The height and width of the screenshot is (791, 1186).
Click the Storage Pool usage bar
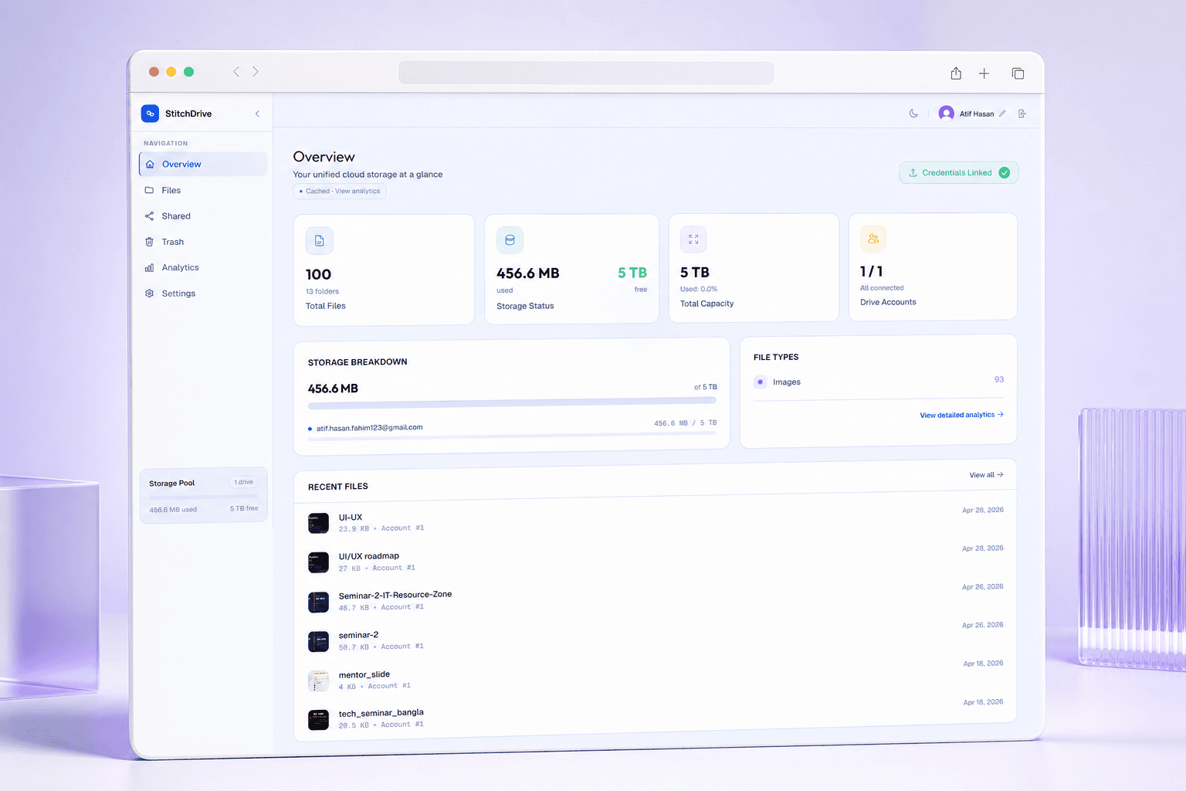(x=204, y=497)
